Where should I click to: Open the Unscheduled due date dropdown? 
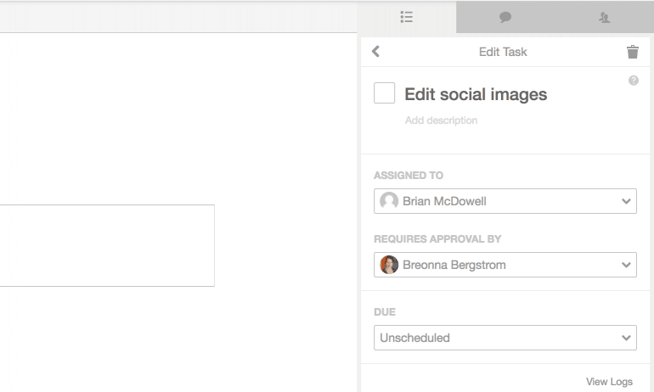(x=505, y=338)
